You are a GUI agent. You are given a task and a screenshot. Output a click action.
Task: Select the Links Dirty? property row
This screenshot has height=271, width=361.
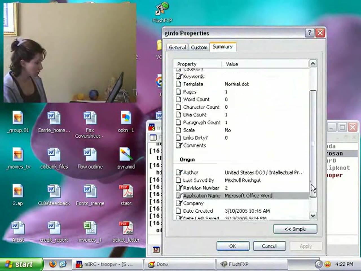[x=241, y=138]
